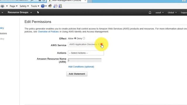Image resolution: width=187 pixels, height=105 pixels.
Task: Click the Add Statement button
Action: click(x=77, y=74)
